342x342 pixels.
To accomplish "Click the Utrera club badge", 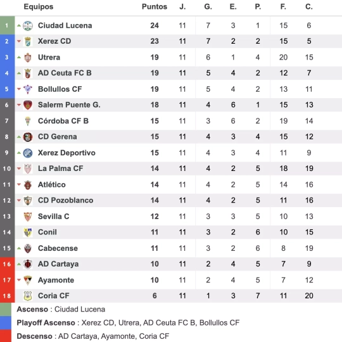I will click(28, 58).
